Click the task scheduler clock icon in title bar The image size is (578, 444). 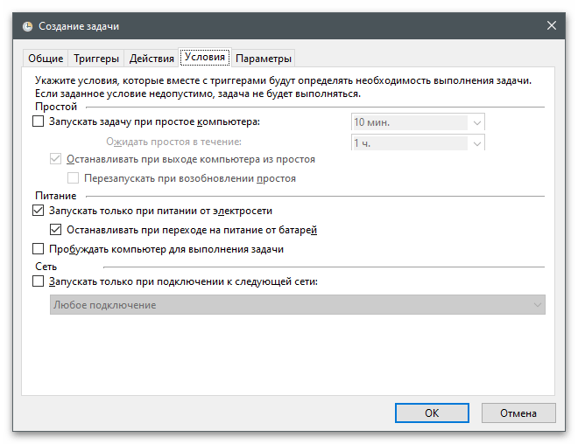(x=28, y=26)
